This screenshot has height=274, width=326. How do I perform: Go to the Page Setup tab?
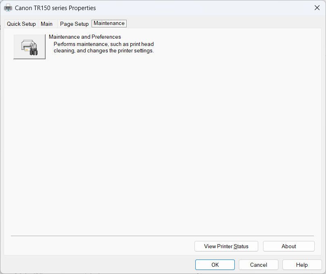pyautogui.click(x=74, y=24)
